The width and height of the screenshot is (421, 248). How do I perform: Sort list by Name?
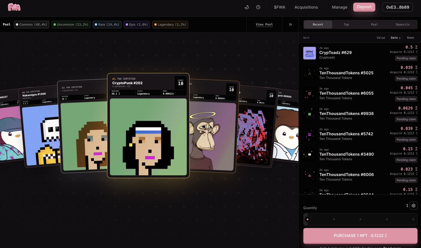click(x=410, y=38)
